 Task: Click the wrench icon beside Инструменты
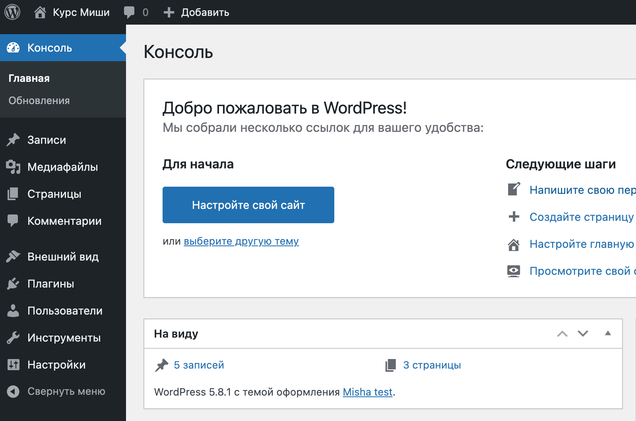click(13, 338)
